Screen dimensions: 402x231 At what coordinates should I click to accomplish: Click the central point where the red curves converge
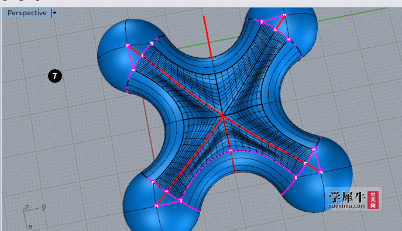click(223, 116)
